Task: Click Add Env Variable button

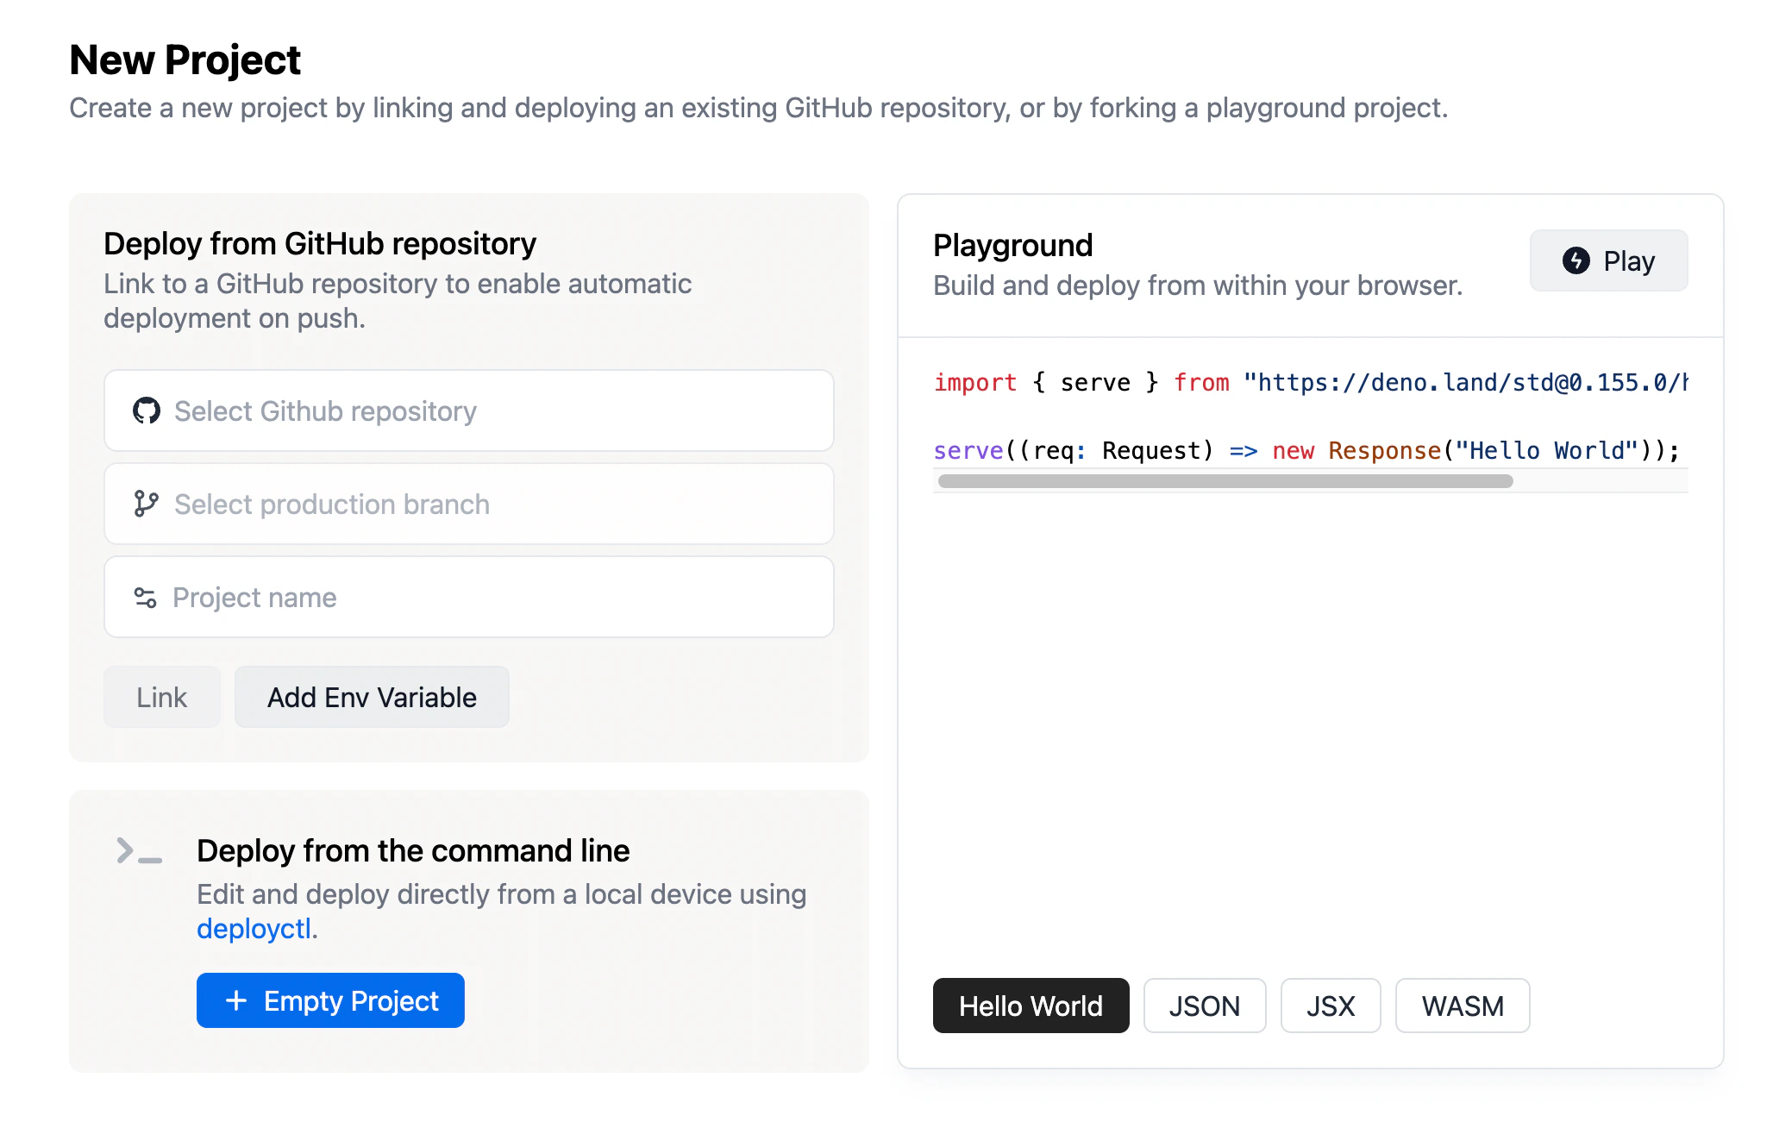Action: point(372,697)
